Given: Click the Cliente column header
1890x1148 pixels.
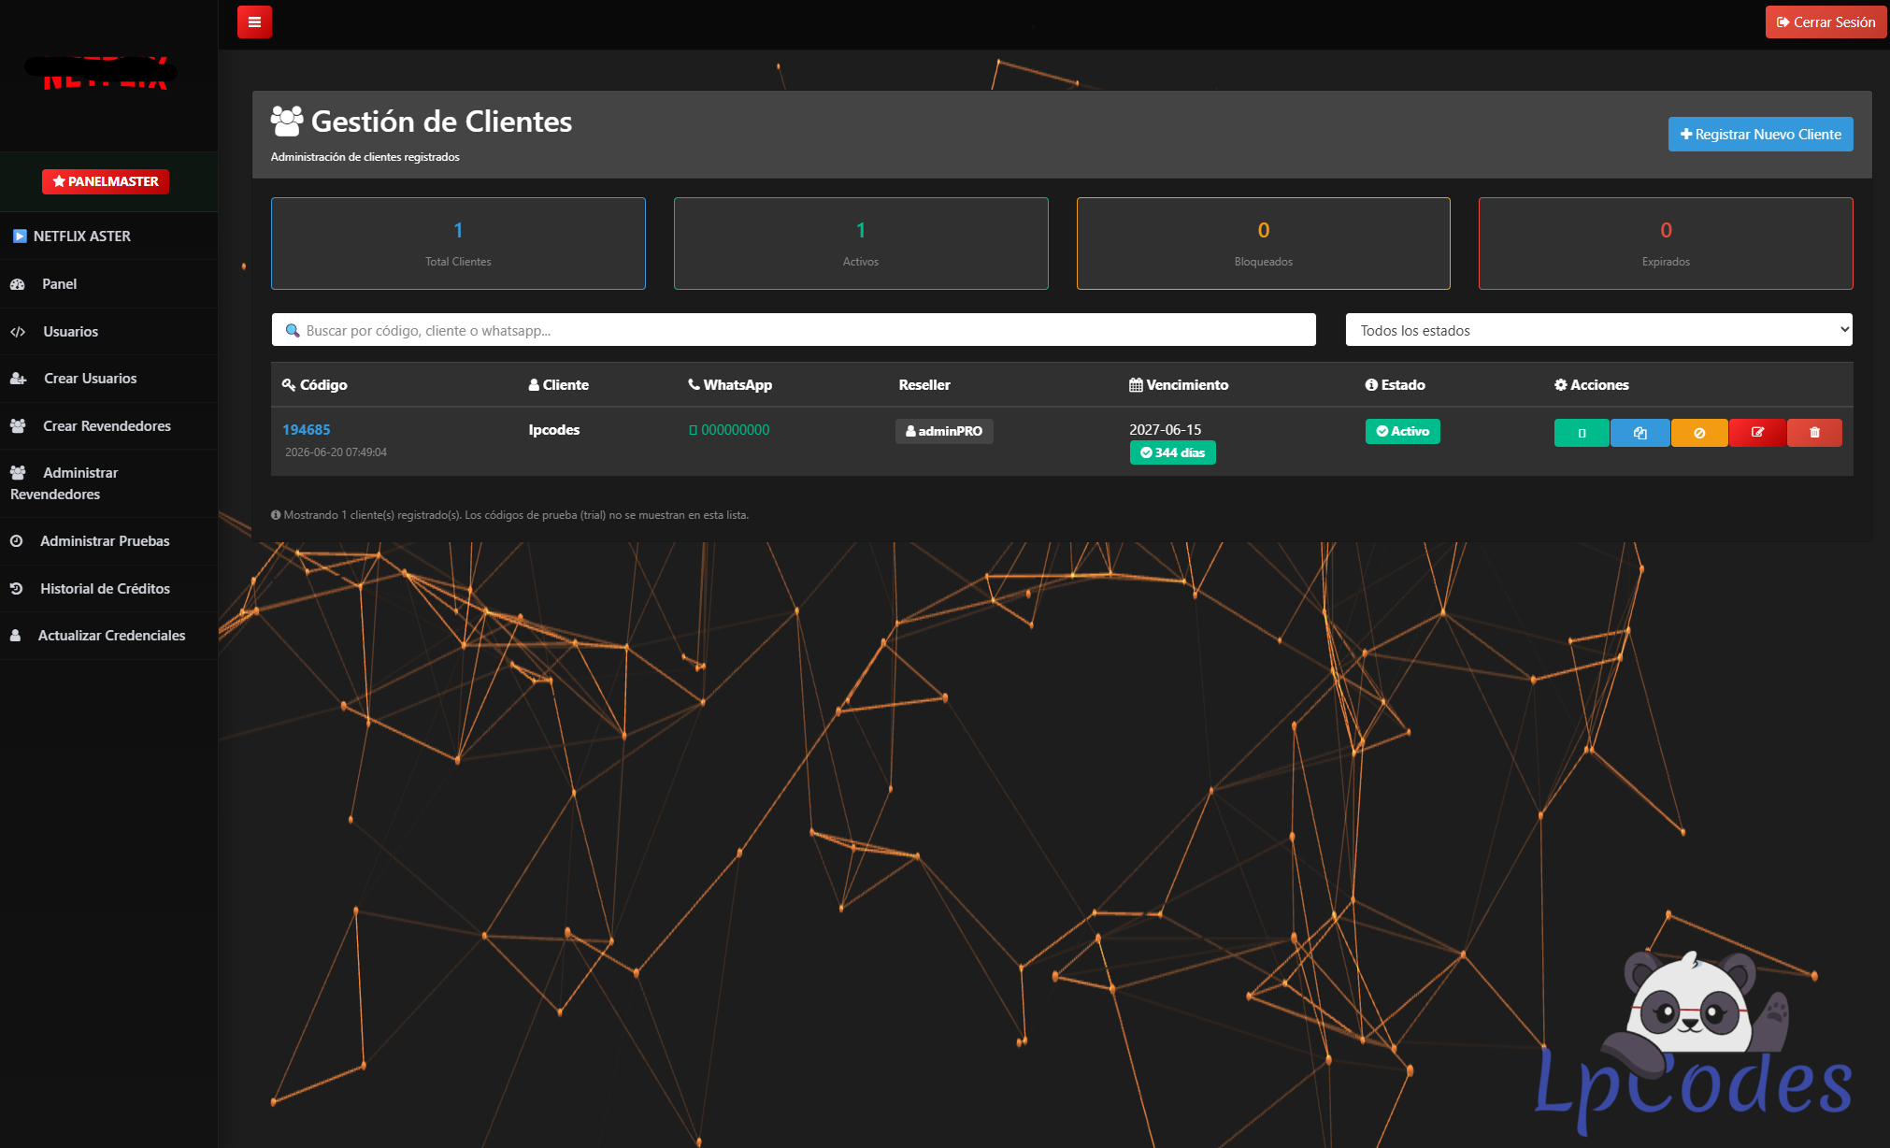Looking at the screenshot, I should [559, 385].
